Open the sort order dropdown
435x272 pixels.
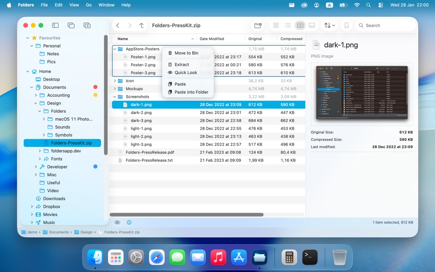329,25
